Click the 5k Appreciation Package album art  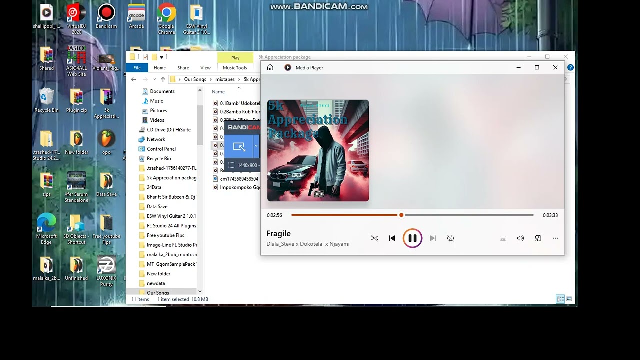click(318, 151)
